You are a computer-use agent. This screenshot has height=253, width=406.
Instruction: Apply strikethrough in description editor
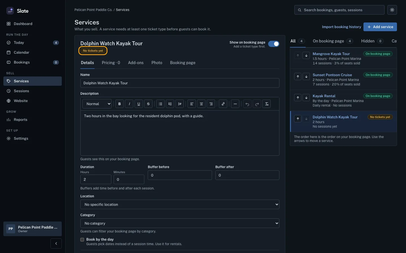click(148, 104)
